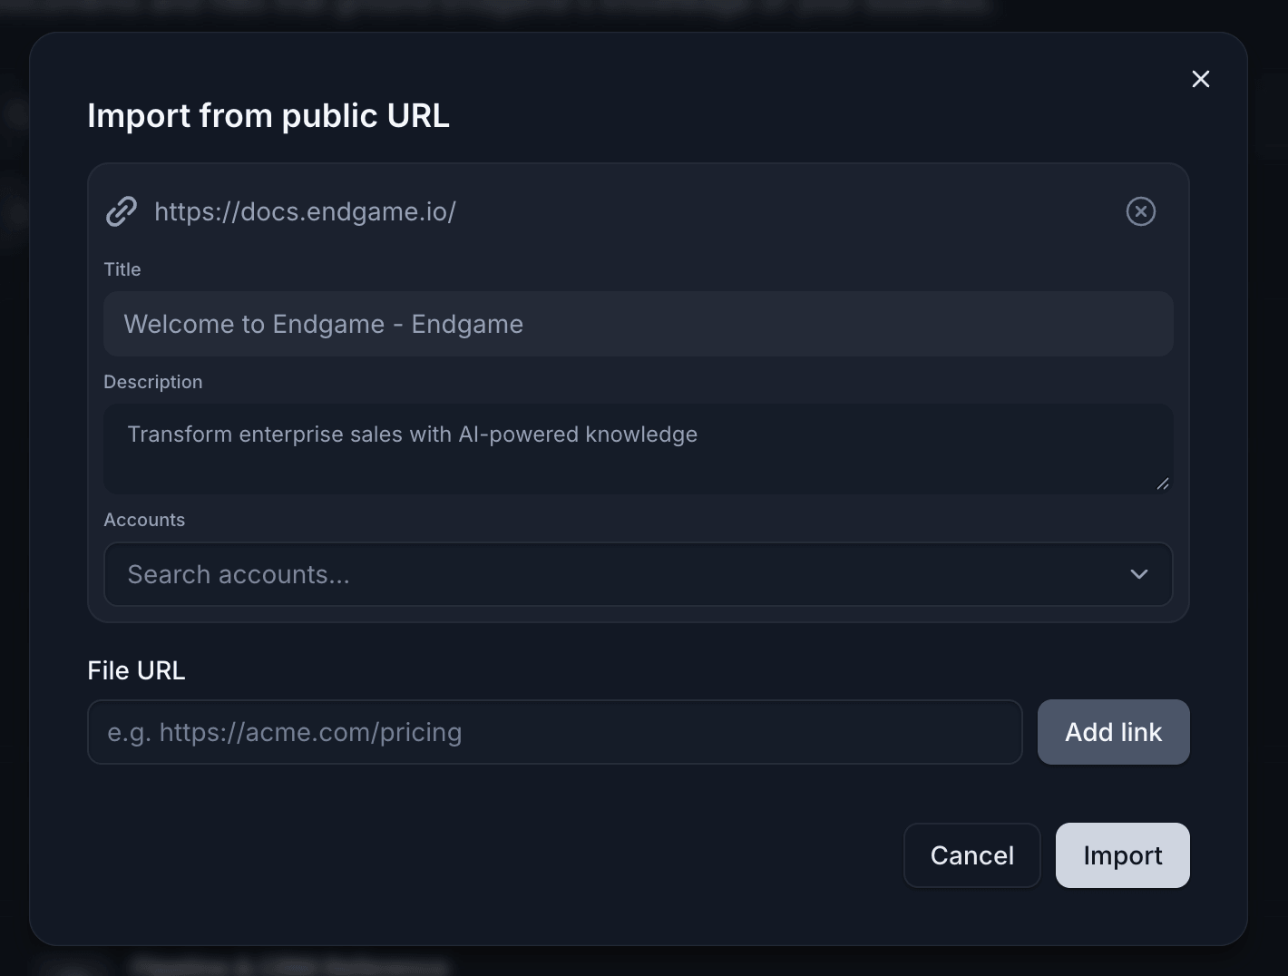Click the Add link button
This screenshot has height=976, width=1288.
(1114, 732)
